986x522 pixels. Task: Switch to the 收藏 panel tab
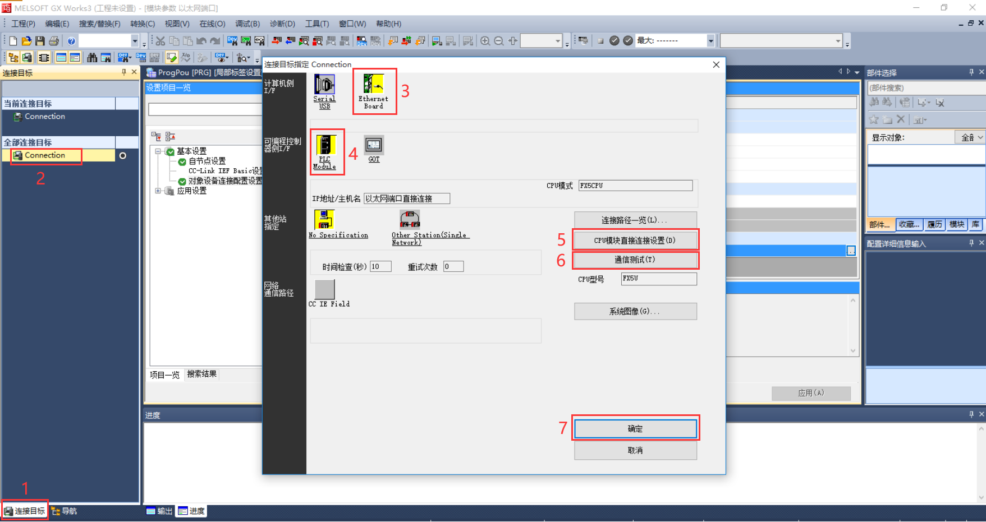[x=909, y=224]
